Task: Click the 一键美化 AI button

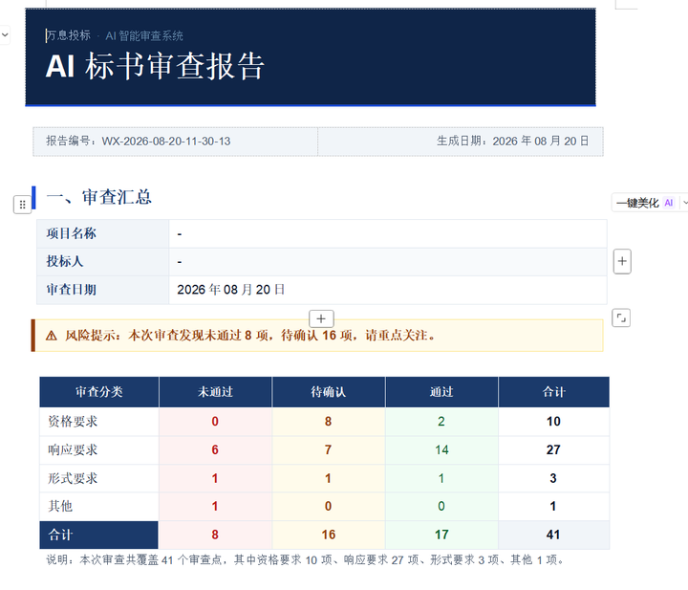Action: [645, 203]
